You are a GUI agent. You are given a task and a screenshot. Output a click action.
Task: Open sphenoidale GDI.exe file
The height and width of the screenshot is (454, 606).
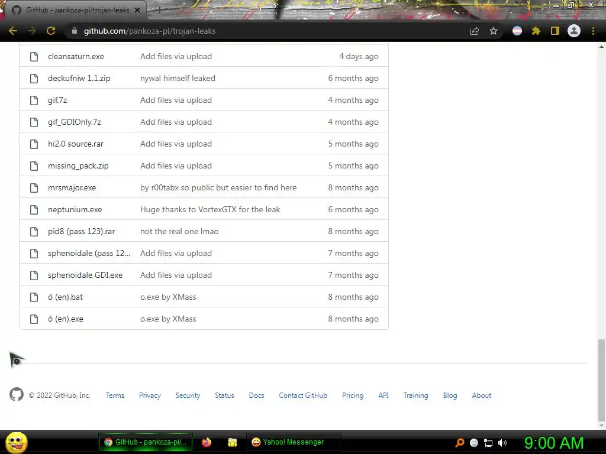pyautogui.click(x=85, y=275)
